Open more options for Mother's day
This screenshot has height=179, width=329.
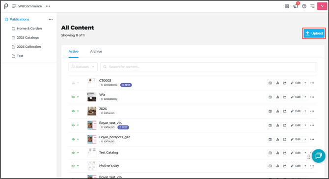click(312, 166)
